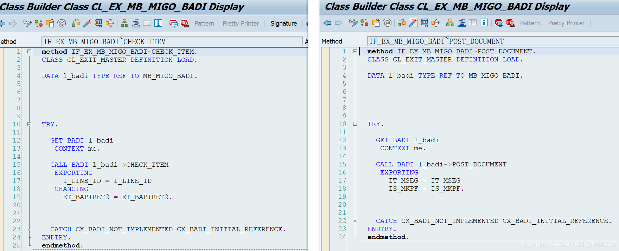This screenshot has height=251, width=619.
Task: Click 'GET BADI l_badi' in right editor
Action: pyautogui.click(x=407, y=140)
